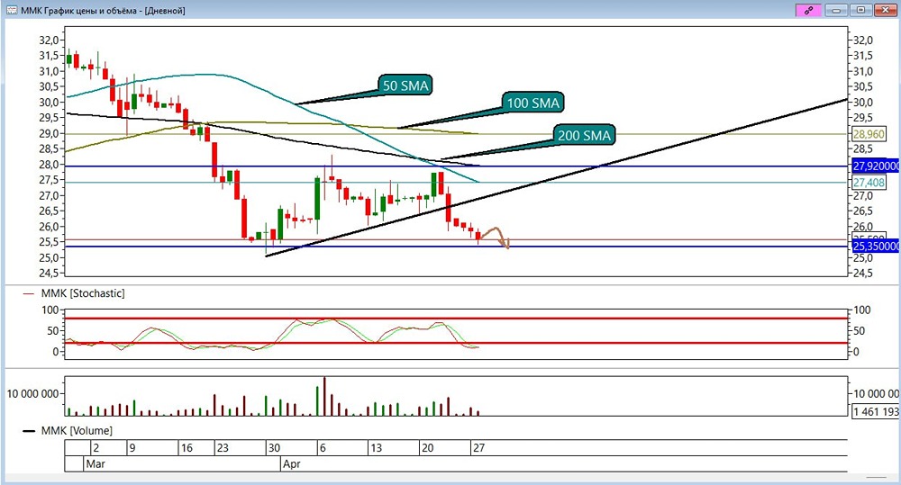Click date marker 27 on time axis

click(x=478, y=448)
